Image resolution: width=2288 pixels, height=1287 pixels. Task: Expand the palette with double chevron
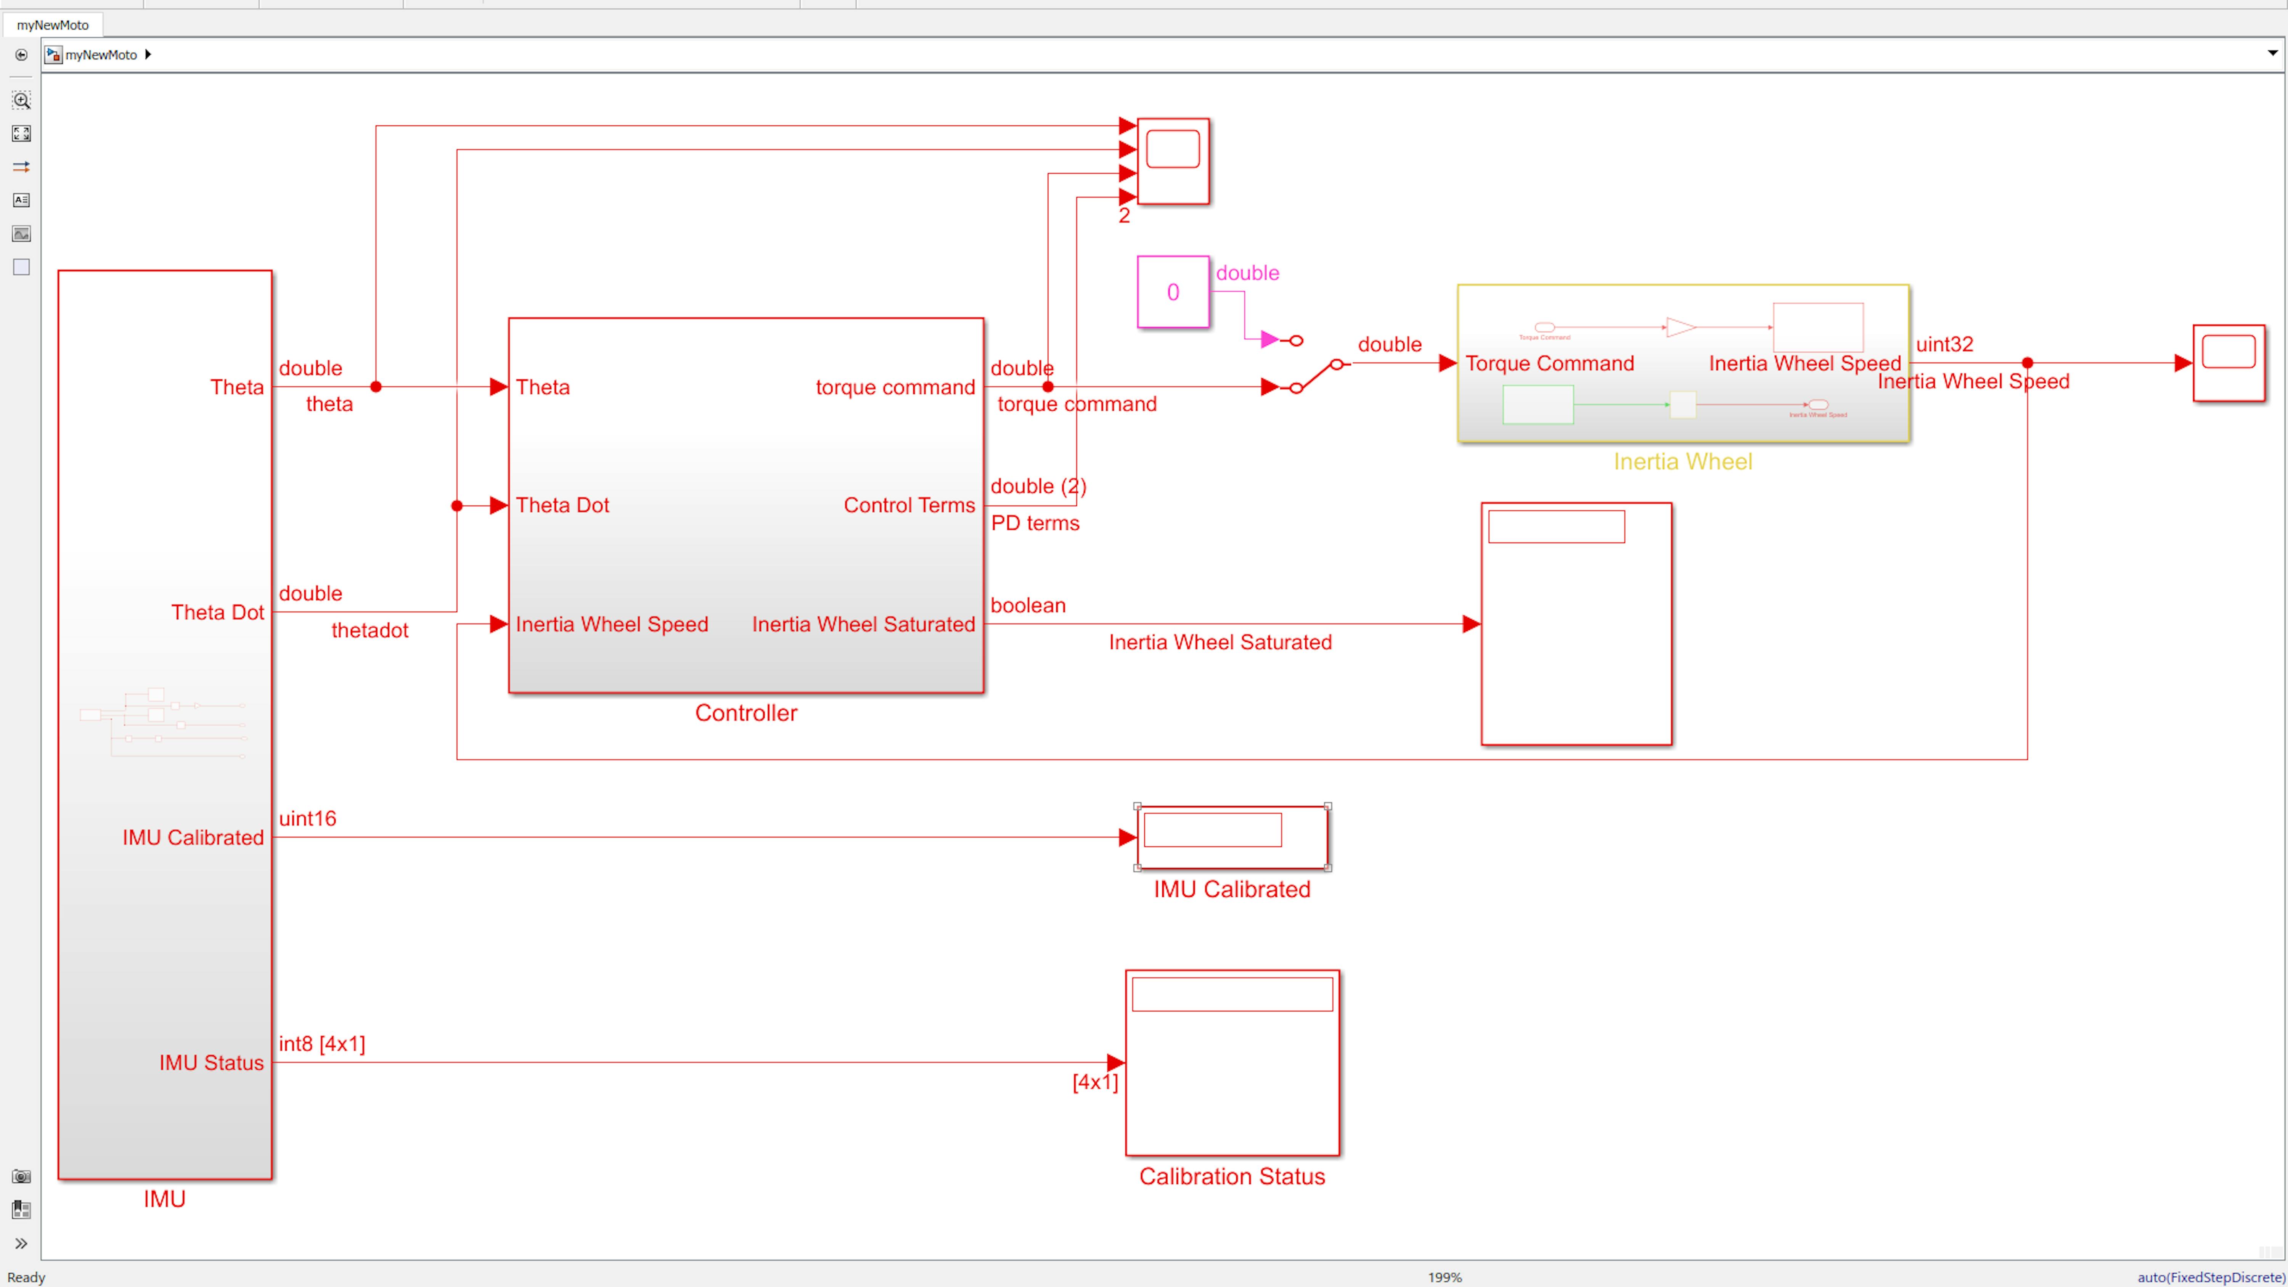(21, 1244)
